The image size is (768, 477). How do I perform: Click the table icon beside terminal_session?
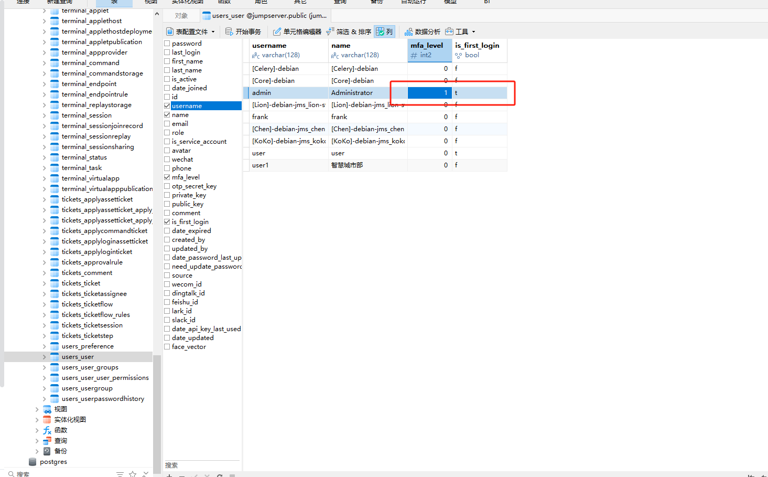55,115
